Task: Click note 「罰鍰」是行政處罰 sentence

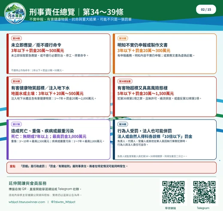Action: 74,166
